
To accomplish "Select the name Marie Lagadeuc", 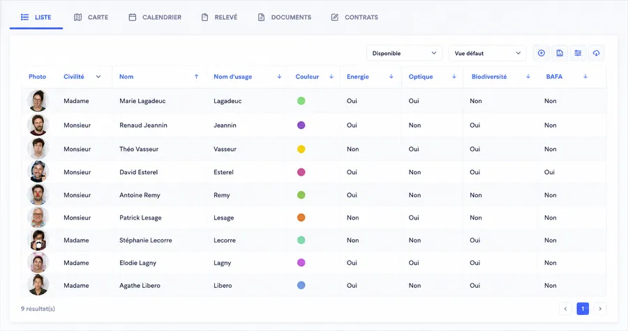I will 142,101.
